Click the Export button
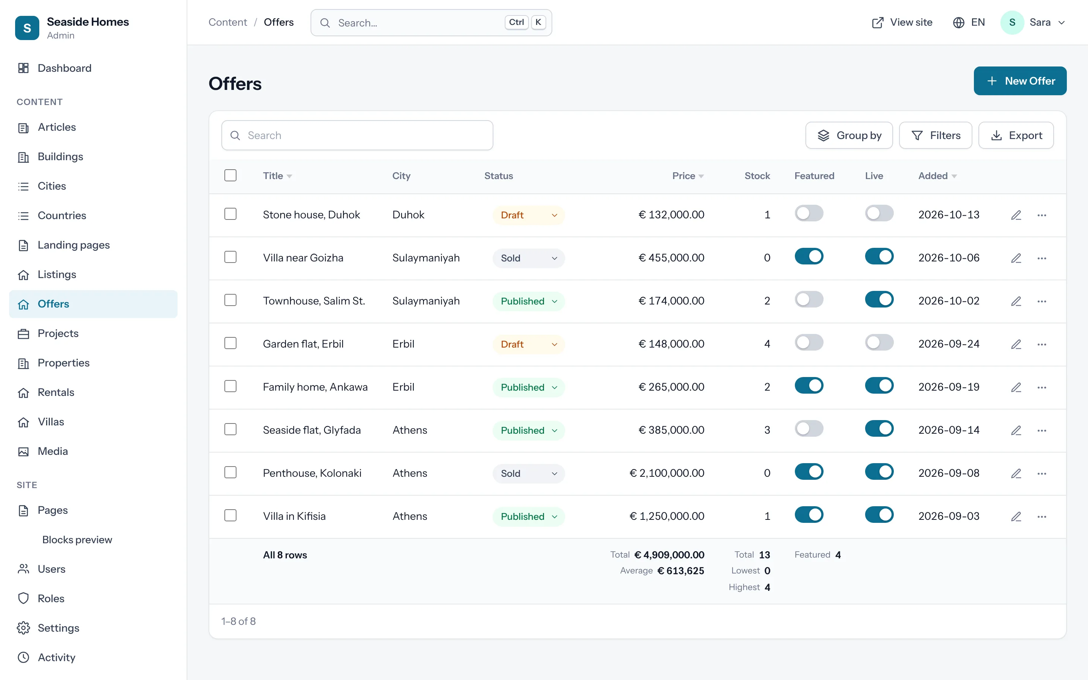 click(1015, 135)
